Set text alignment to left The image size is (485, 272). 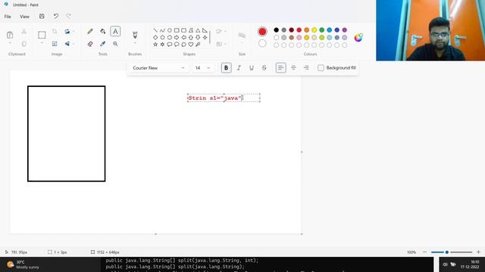280,68
